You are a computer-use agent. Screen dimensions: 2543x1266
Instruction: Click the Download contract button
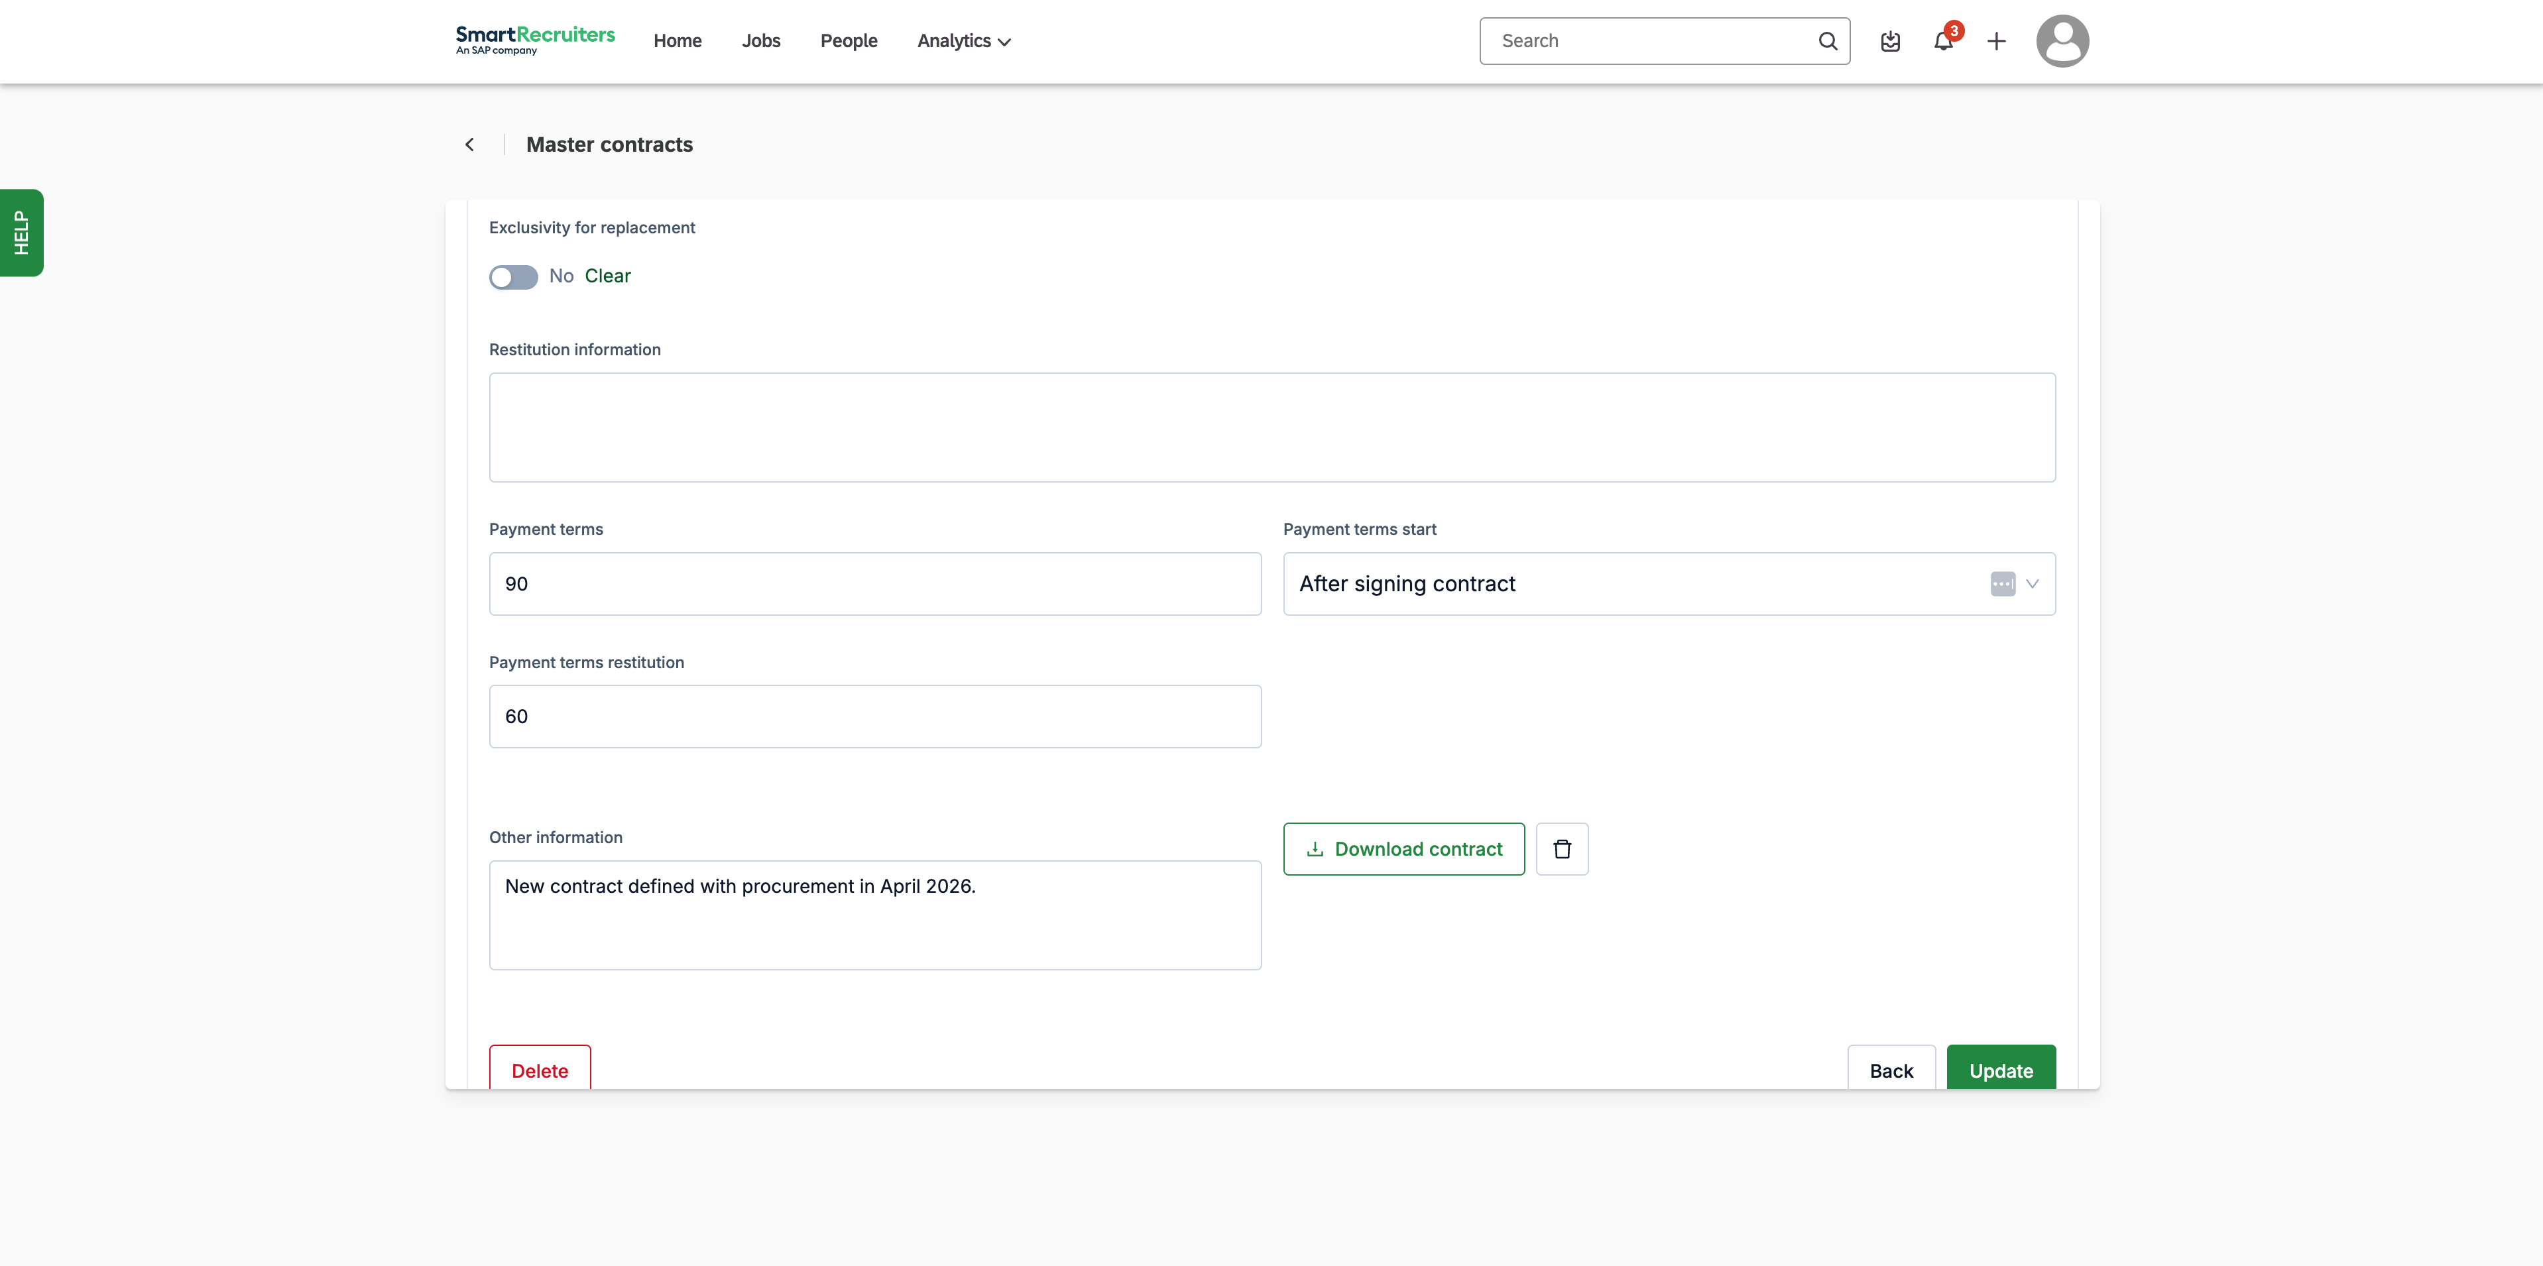pos(1404,848)
